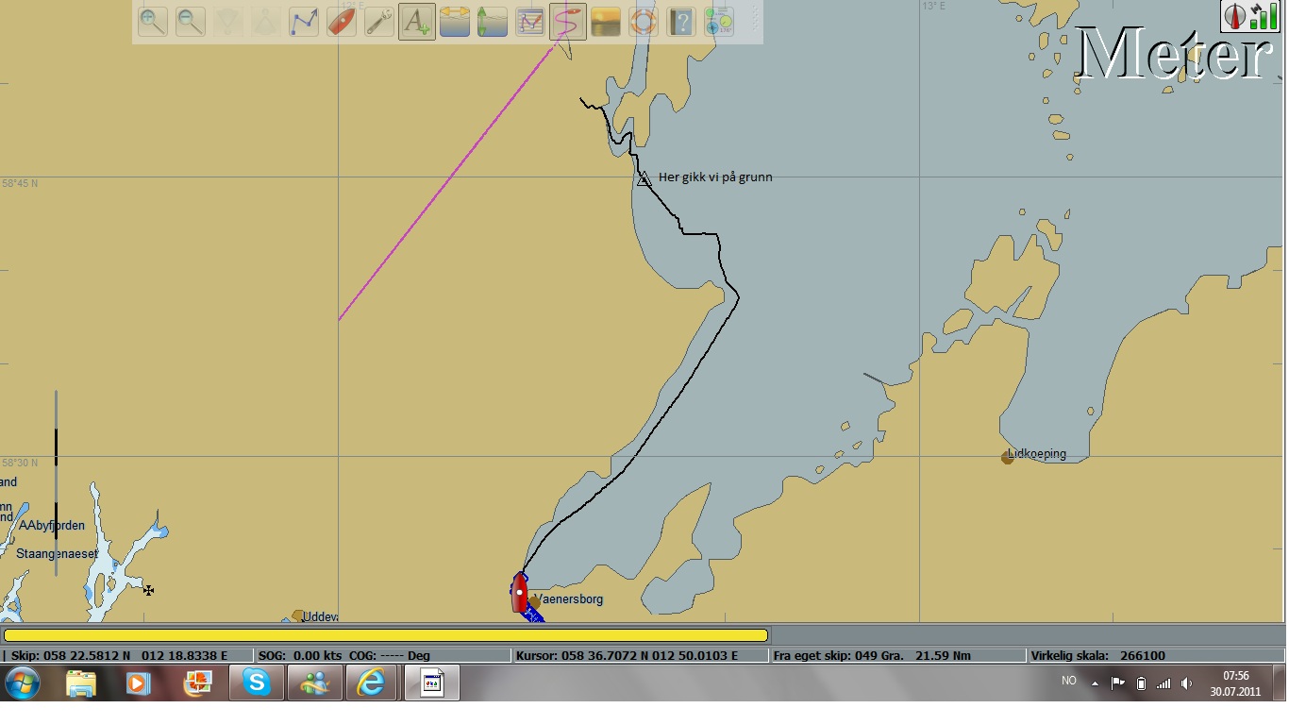
Task: Select the yellow chart bar segment
Action: point(386,635)
